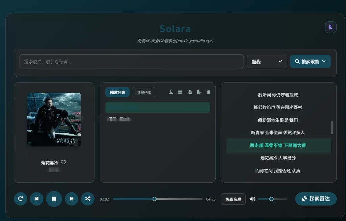Viewport: 346px width, 221px height.
Task: Mute audio via the speaker icon
Action: [x=252, y=199]
